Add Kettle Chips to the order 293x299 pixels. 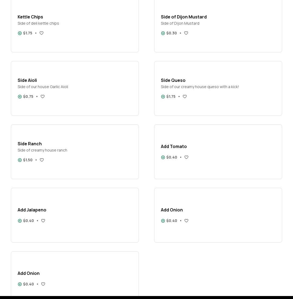[x=20, y=33]
